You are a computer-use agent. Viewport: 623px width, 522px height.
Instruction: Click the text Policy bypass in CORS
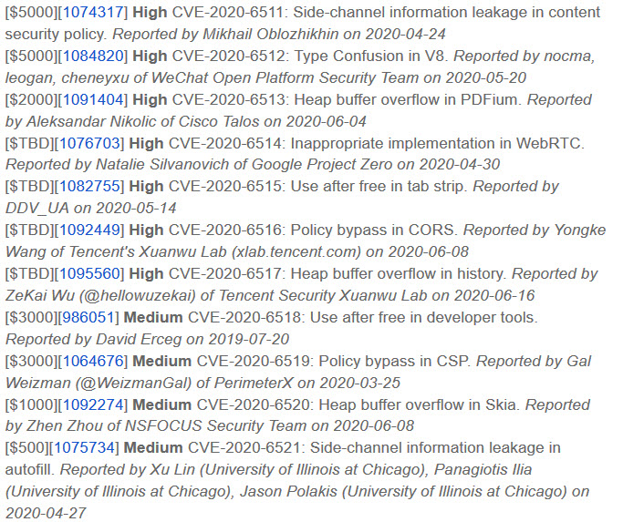374,230
